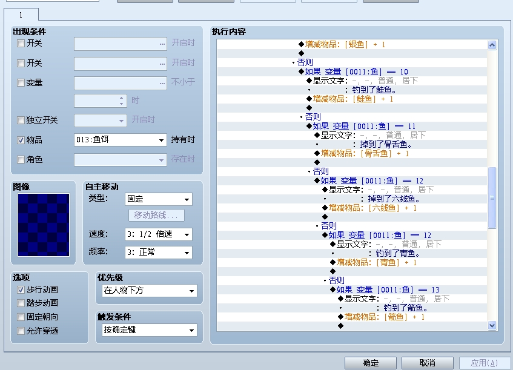Open the second switch selector ellipsis field

pyautogui.click(x=121, y=64)
